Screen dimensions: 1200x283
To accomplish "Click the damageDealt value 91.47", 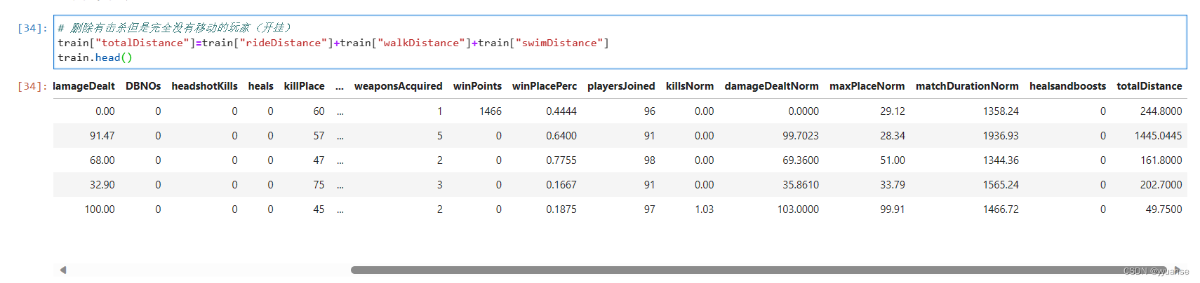I will (x=102, y=136).
